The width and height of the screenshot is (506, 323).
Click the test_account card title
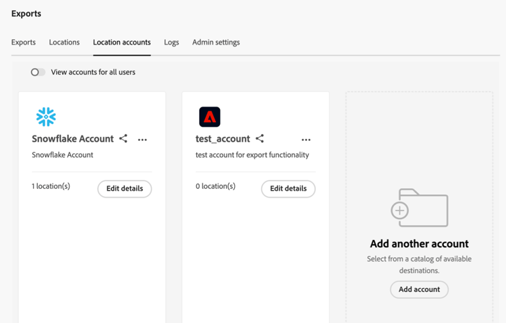click(x=223, y=139)
